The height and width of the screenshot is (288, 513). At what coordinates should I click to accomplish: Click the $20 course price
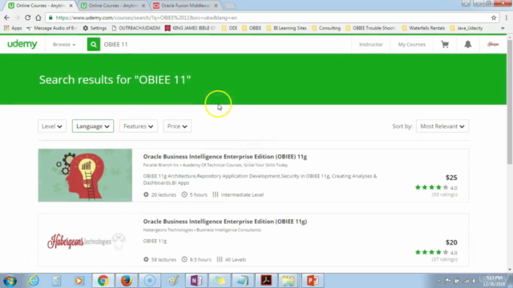pos(451,242)
